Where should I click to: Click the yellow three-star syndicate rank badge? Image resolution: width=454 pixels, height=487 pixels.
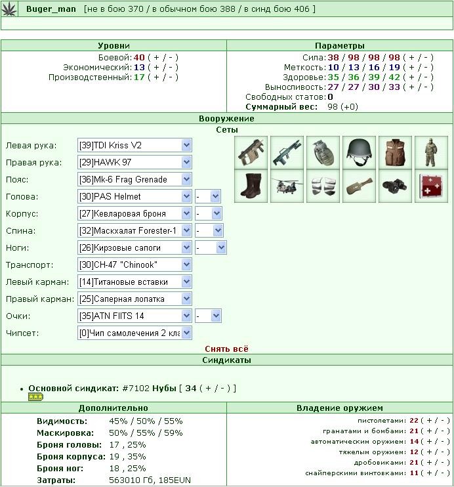point(35,396)
